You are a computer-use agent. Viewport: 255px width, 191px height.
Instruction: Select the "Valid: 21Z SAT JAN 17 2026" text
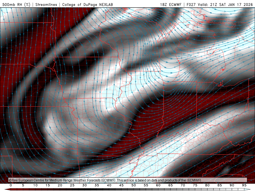pyautogui.click(x=225, y=4)
